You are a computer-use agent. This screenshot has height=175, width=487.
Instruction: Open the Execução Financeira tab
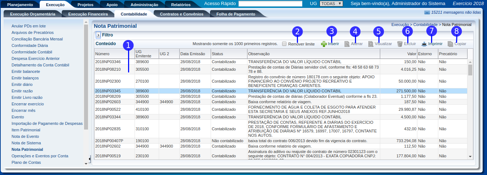coord(88,14)
